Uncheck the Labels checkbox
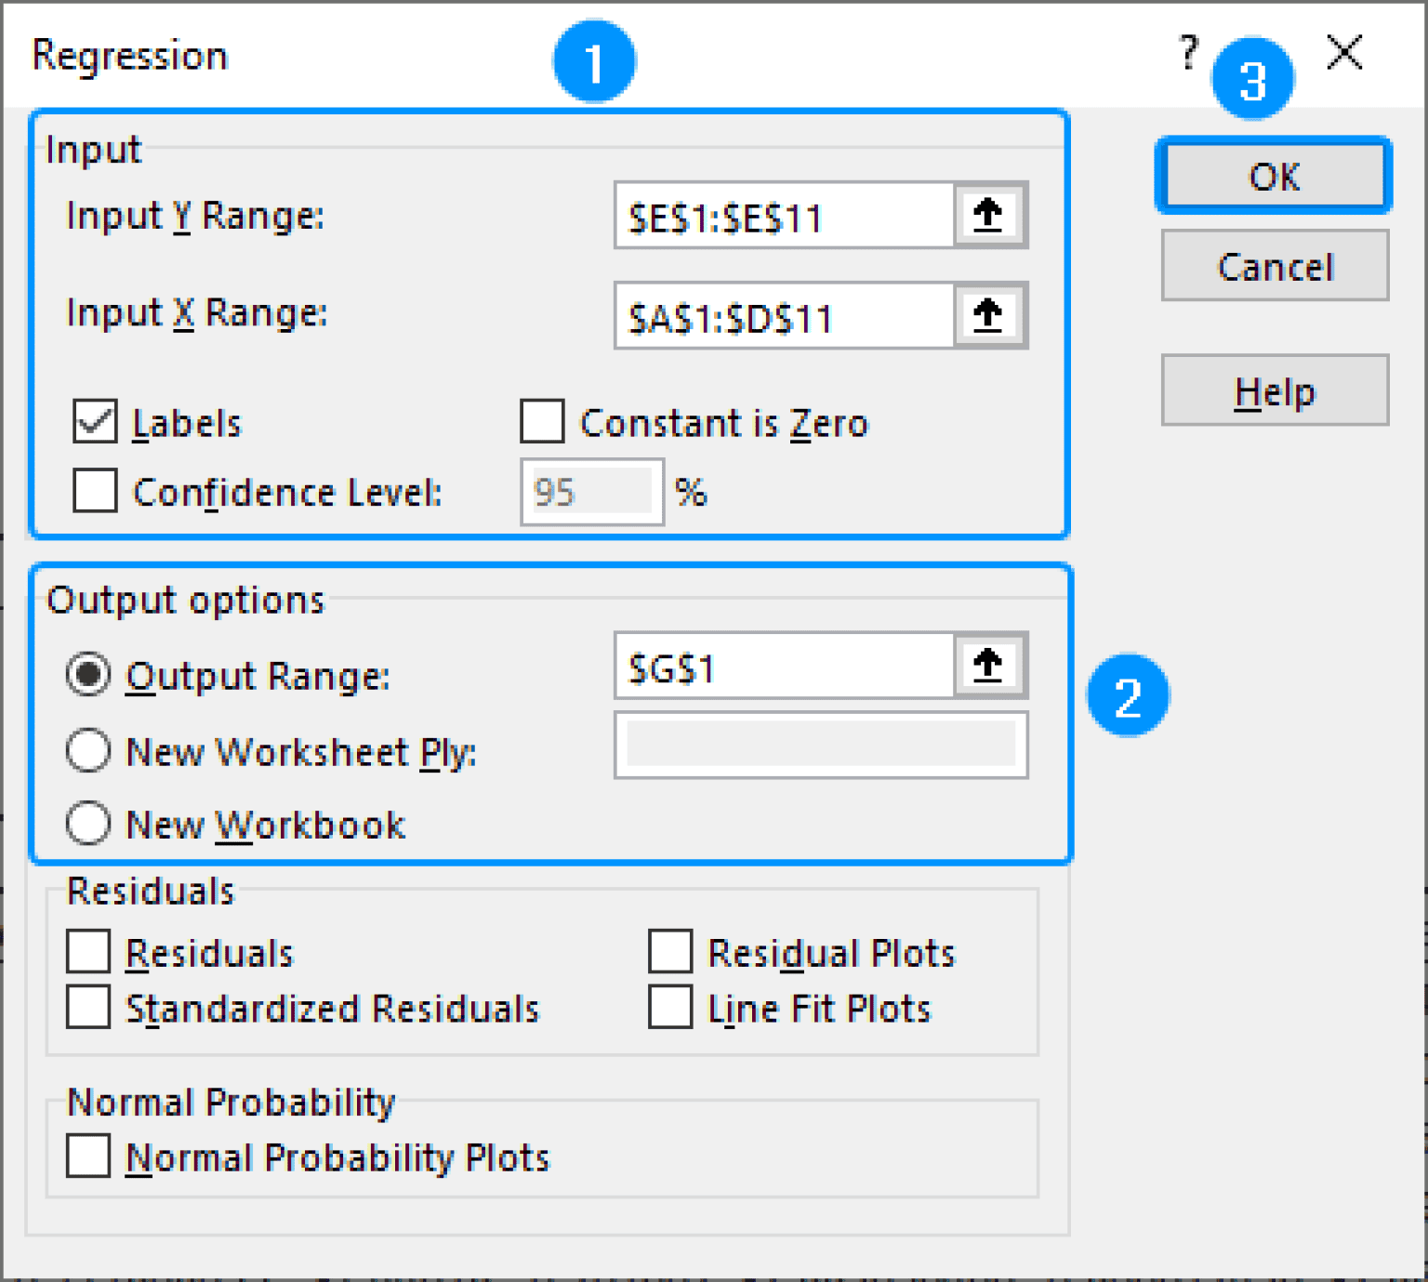 (94, 423)
